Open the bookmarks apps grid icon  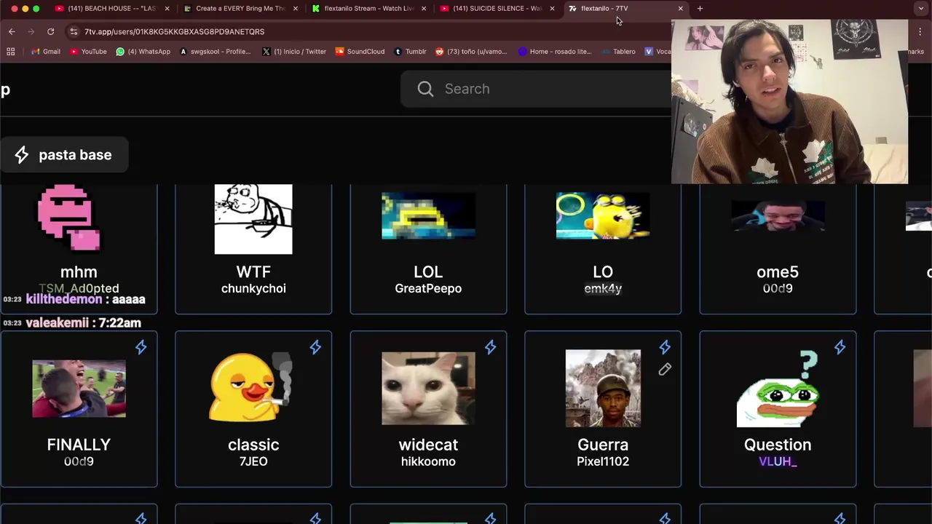[x=10, y=52]
